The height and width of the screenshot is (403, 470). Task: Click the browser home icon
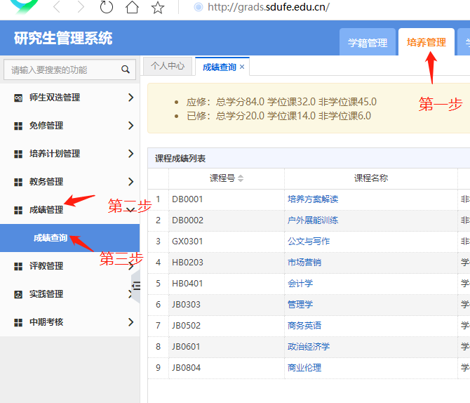[132, 8]
